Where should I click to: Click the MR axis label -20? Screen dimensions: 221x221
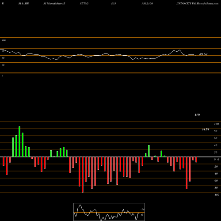[x=216, y=167]
